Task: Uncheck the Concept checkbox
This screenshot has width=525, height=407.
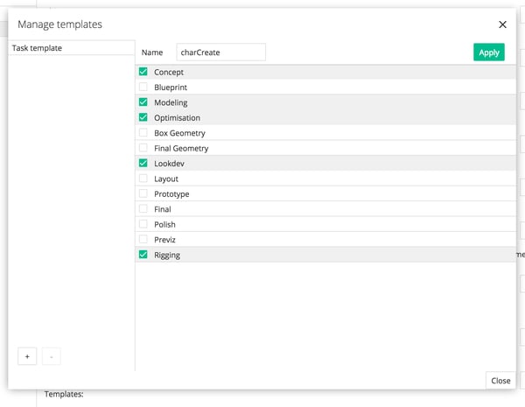Action: 143,72
